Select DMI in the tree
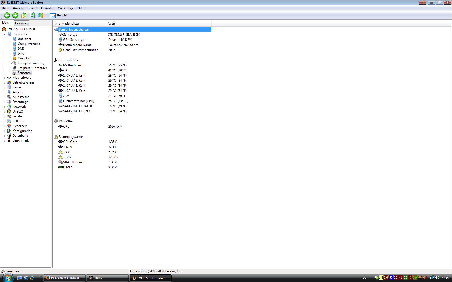Viewport: 452px width, 282px height. click(x=21, y=49)
